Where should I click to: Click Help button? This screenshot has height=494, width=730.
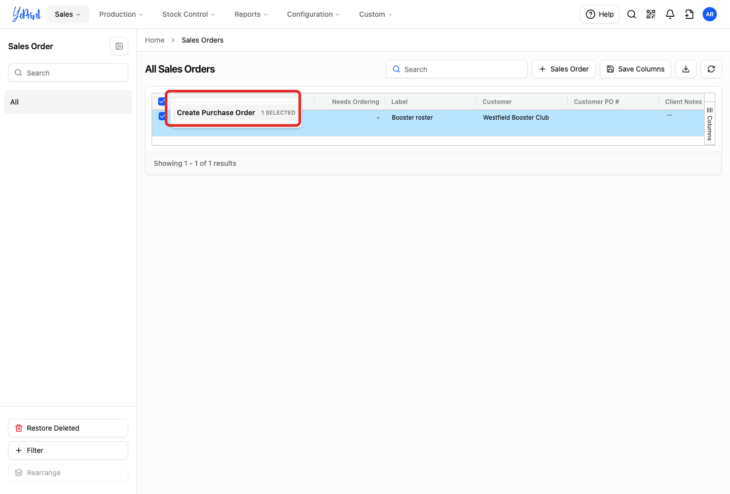(600, 14)
